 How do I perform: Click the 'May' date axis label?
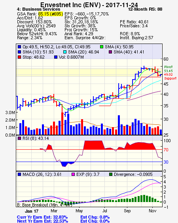pyautogui.click(x=79, y=211)
